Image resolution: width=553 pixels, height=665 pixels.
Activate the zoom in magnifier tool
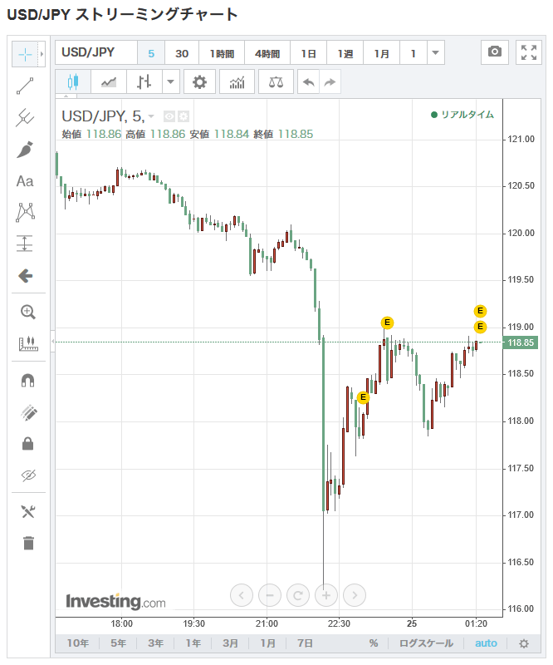pos(28,312)
